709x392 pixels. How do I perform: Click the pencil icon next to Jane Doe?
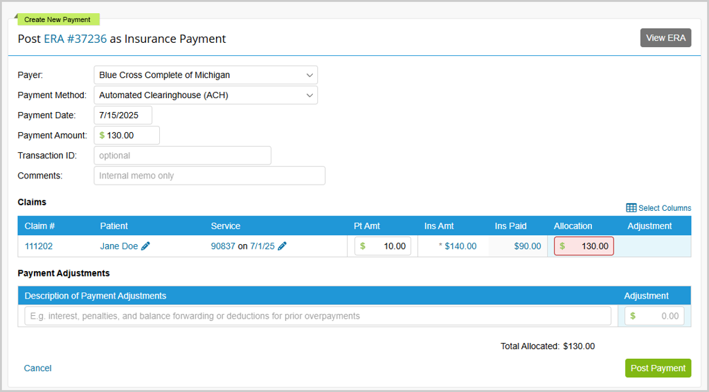[145, 246]
